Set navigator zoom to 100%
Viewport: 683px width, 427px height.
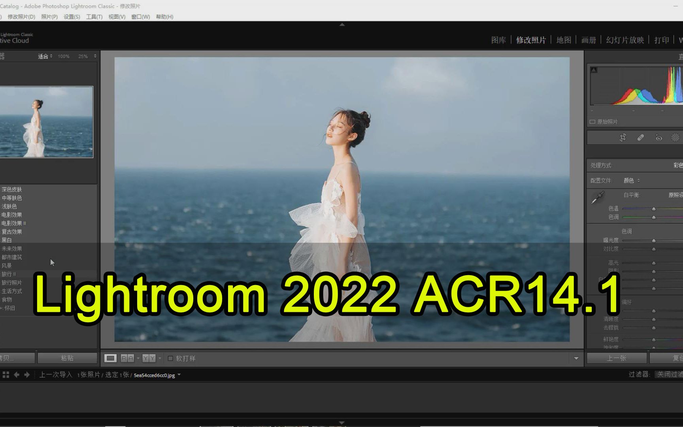(x=64, y=57)
